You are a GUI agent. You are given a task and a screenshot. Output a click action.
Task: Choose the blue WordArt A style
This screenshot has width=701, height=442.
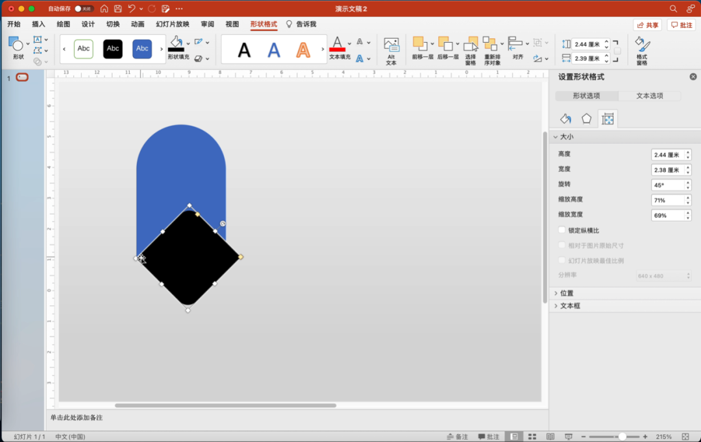coord(274,50)
